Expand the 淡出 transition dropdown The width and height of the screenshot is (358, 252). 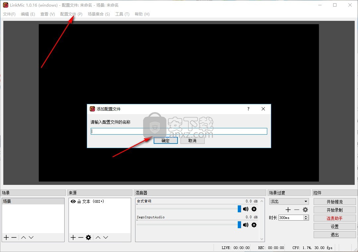306,201
